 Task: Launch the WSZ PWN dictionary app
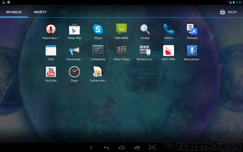168,53
